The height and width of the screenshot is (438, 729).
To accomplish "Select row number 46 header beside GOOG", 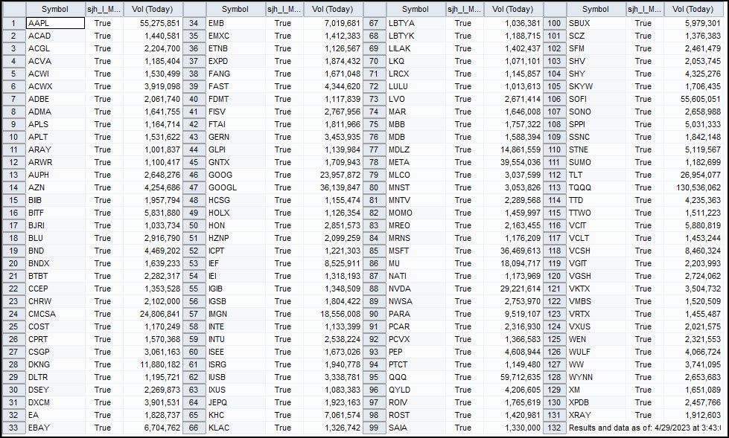I will click(x=194, y=175).
